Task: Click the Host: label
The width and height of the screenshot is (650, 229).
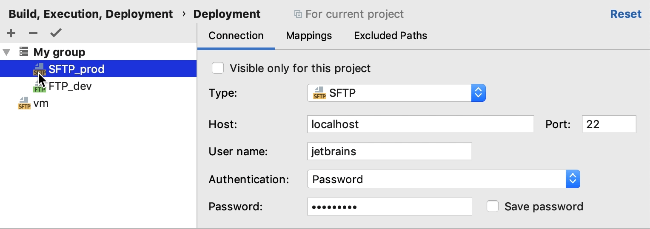Action: coord(222,124)
